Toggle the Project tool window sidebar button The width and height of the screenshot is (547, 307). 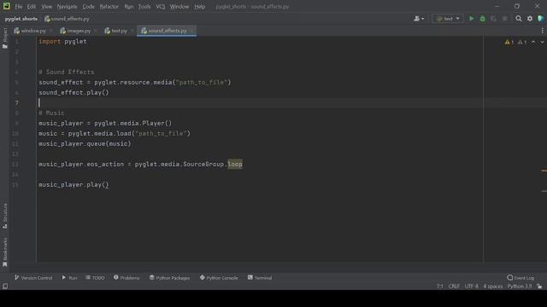pos(5,38)
